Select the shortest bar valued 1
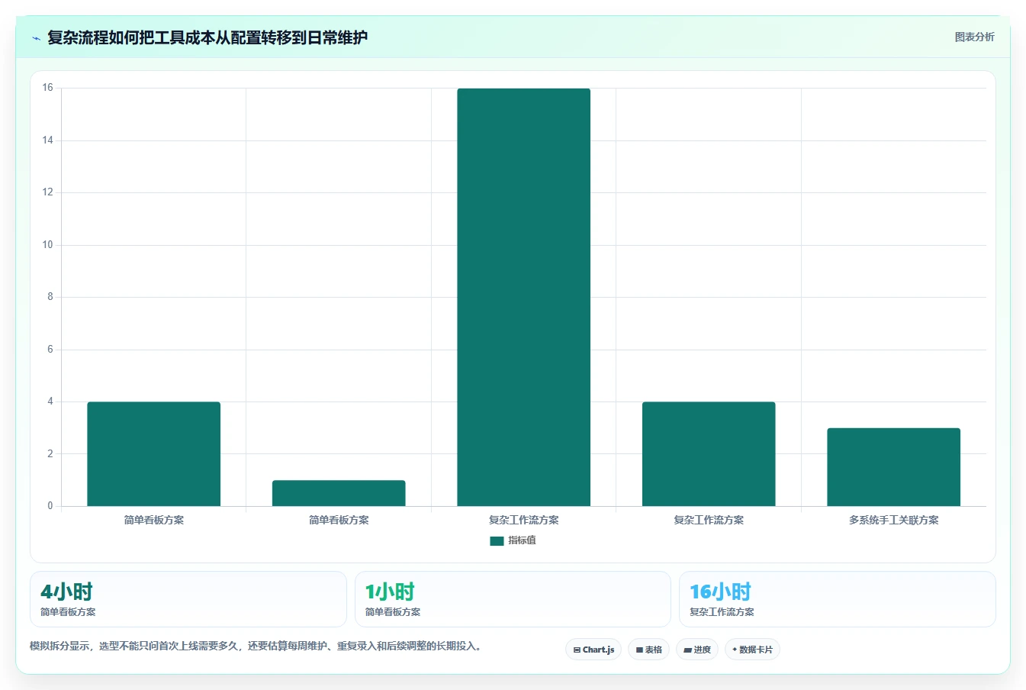This screenshot has height=690, width=1026. (x=339, y=493)
